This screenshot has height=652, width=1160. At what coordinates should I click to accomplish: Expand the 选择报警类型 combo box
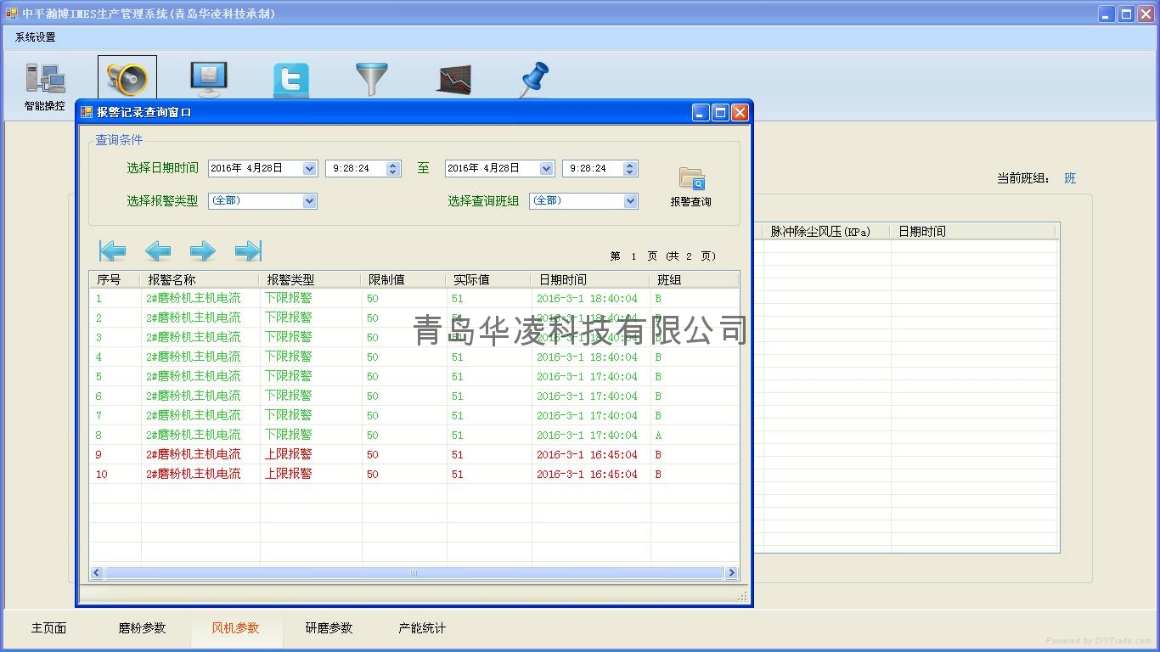coord(309,201)
